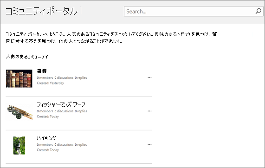Screen dimensions: 265x168
Task: Click the old books thumbnail
Action: click(x=19, y=78)
